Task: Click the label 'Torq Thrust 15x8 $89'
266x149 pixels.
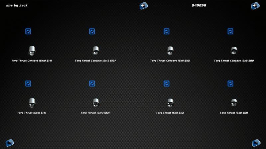Action: pos(234,113)
